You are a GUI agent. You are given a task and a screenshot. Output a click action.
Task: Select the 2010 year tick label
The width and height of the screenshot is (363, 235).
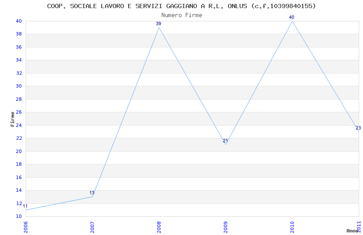[292, 227]
